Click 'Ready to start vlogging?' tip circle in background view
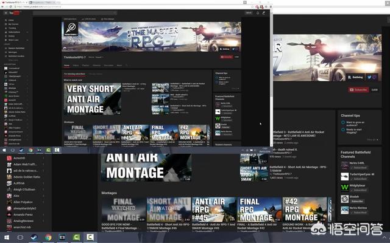 (343, 129)
